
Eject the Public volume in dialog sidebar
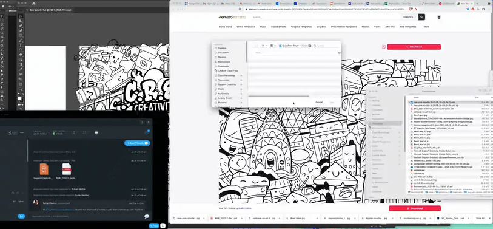tap(241, 89)
